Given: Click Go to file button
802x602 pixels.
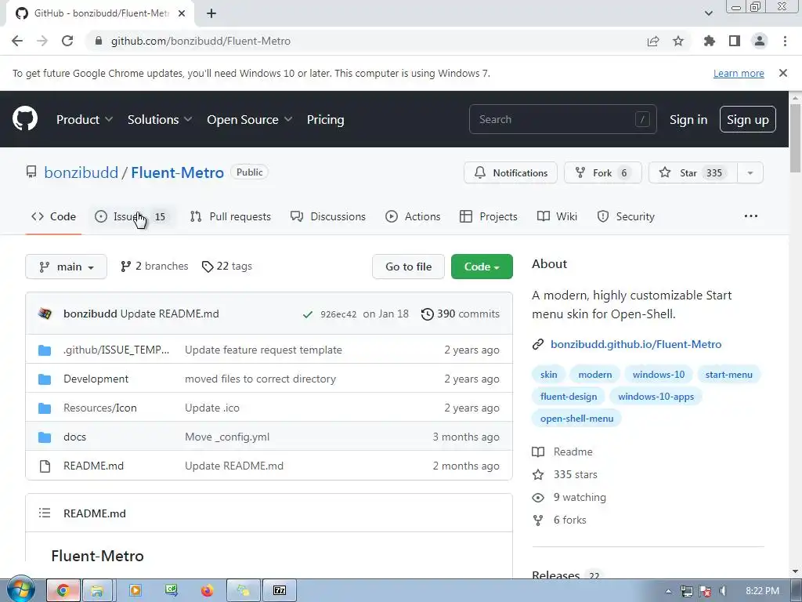Looking at the screenshot, I should 408,267.
